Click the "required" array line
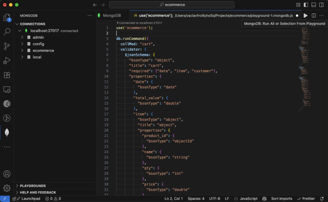Viewport: 328px width, 202px height. pyautogui.click(x=173, y=71)
